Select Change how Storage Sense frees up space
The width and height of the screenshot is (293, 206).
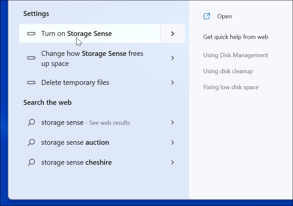pyautogui.click(x=92, y=58)
